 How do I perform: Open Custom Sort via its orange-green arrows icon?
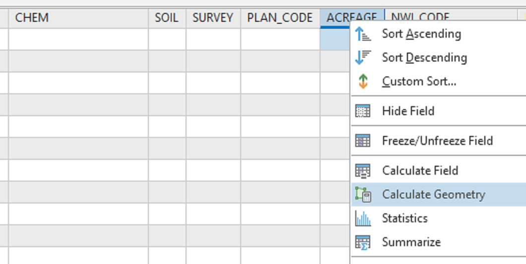click(363, 81)
